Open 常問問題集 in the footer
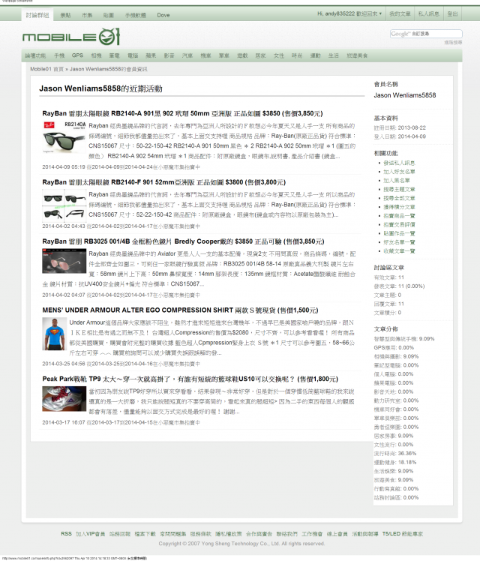 click(172, 534)
